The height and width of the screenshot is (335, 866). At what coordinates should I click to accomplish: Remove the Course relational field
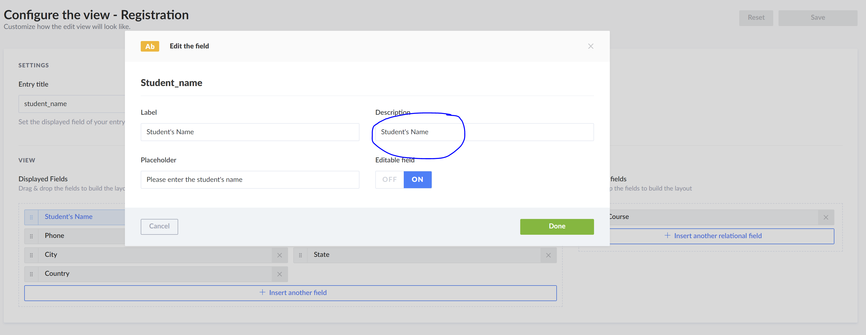tap(826, 217)
